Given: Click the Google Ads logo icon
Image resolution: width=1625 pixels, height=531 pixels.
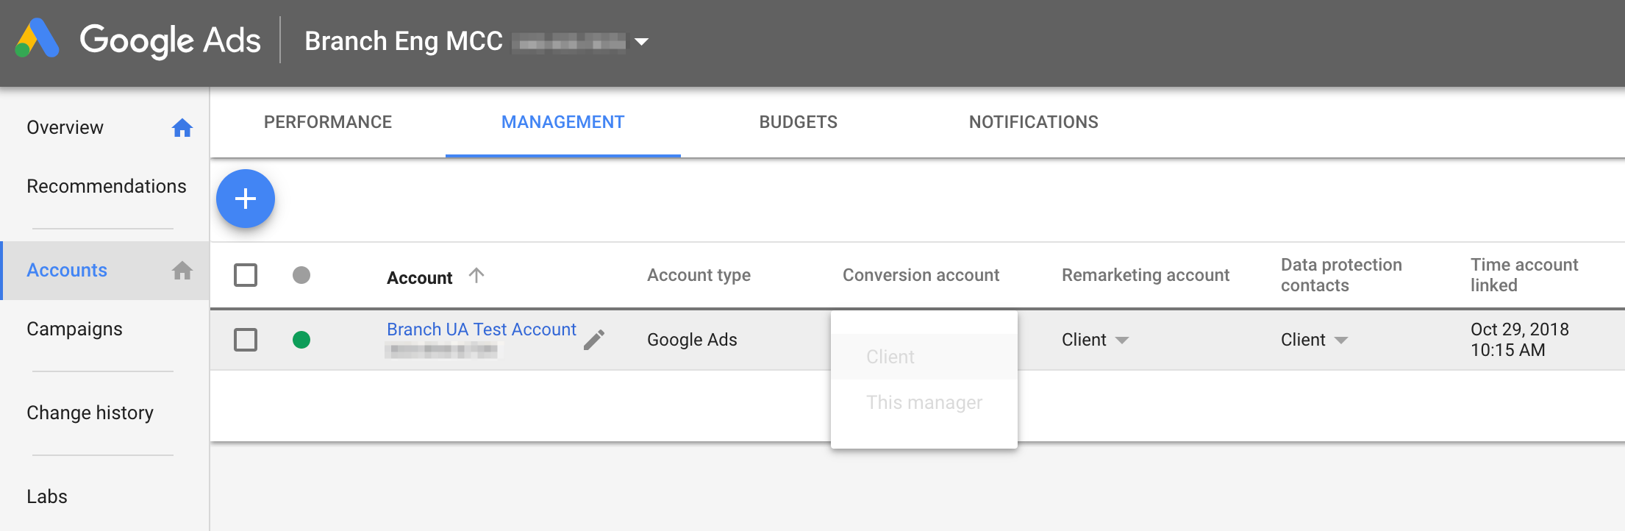Looking at the screenshot, I should [37, 38].
